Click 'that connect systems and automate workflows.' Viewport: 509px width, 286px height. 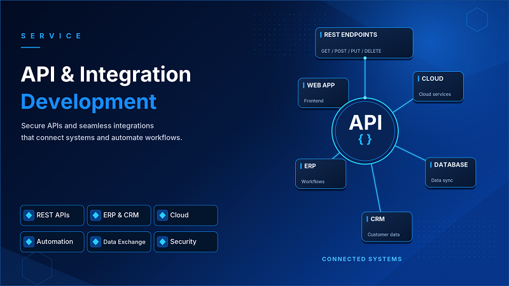(102, 138)
